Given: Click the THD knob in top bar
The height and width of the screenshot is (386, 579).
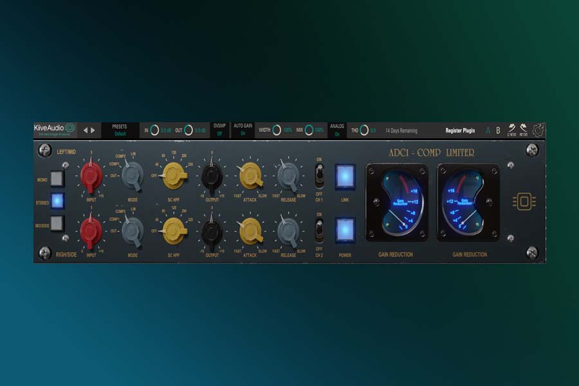Looking at the screenshot, I should coord(364,130).
